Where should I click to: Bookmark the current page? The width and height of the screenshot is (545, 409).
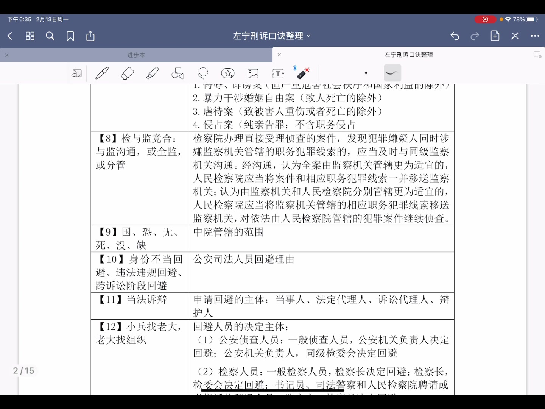(x=70, y=36)
